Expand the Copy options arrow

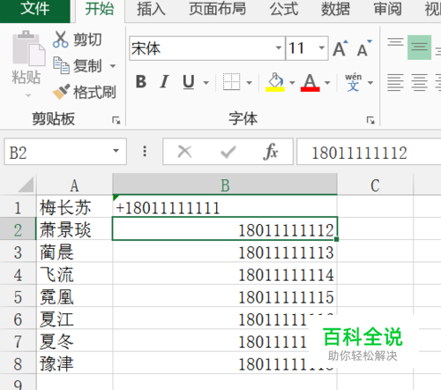(113, 66)
